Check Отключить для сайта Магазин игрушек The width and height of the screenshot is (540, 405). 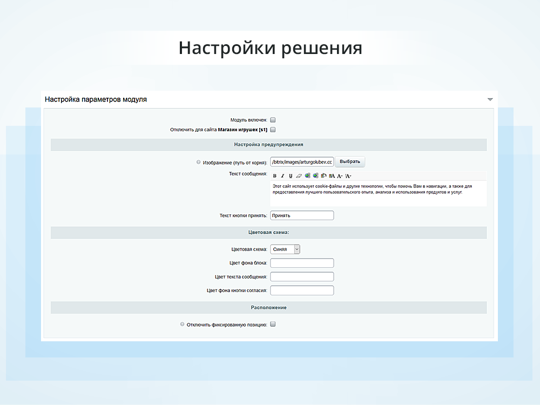tap(273, 130)
